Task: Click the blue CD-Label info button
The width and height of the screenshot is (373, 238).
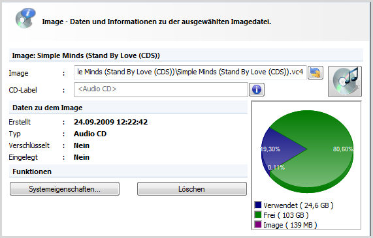Action: (257, 89)
